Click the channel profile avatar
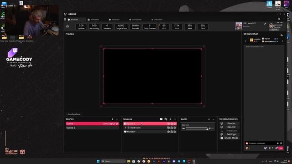 pos(271,26)
